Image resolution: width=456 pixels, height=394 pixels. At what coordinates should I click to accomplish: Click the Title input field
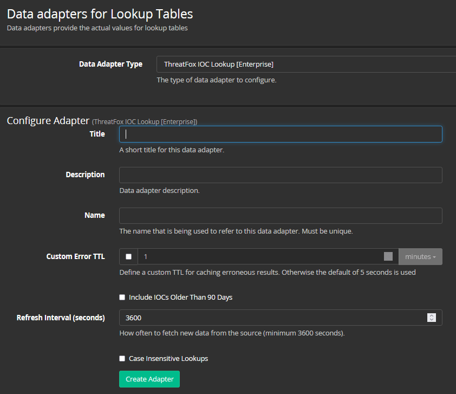click(281, 134)
